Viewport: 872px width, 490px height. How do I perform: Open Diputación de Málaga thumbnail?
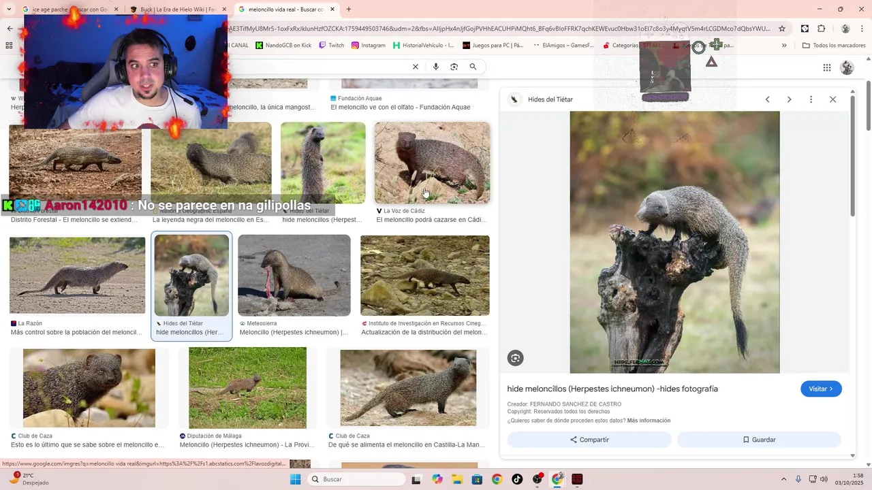click(247, 388)
